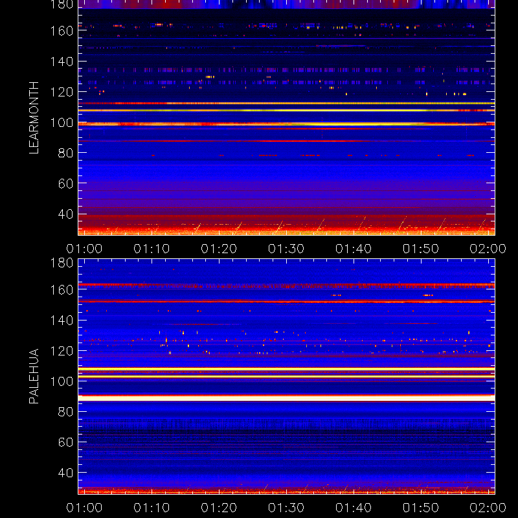Select the 180 tick label on Palehua axis
Viewport: 518px width, 518px height.
point(62,263)
